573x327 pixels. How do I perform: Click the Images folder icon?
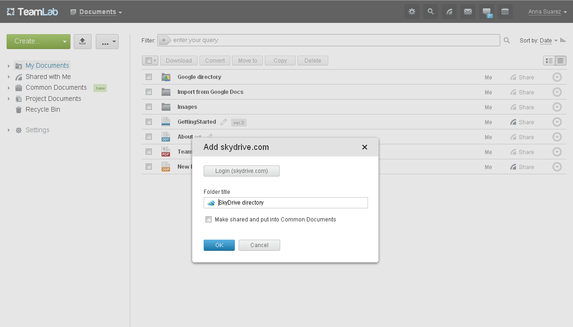click(x=166, y=107)
